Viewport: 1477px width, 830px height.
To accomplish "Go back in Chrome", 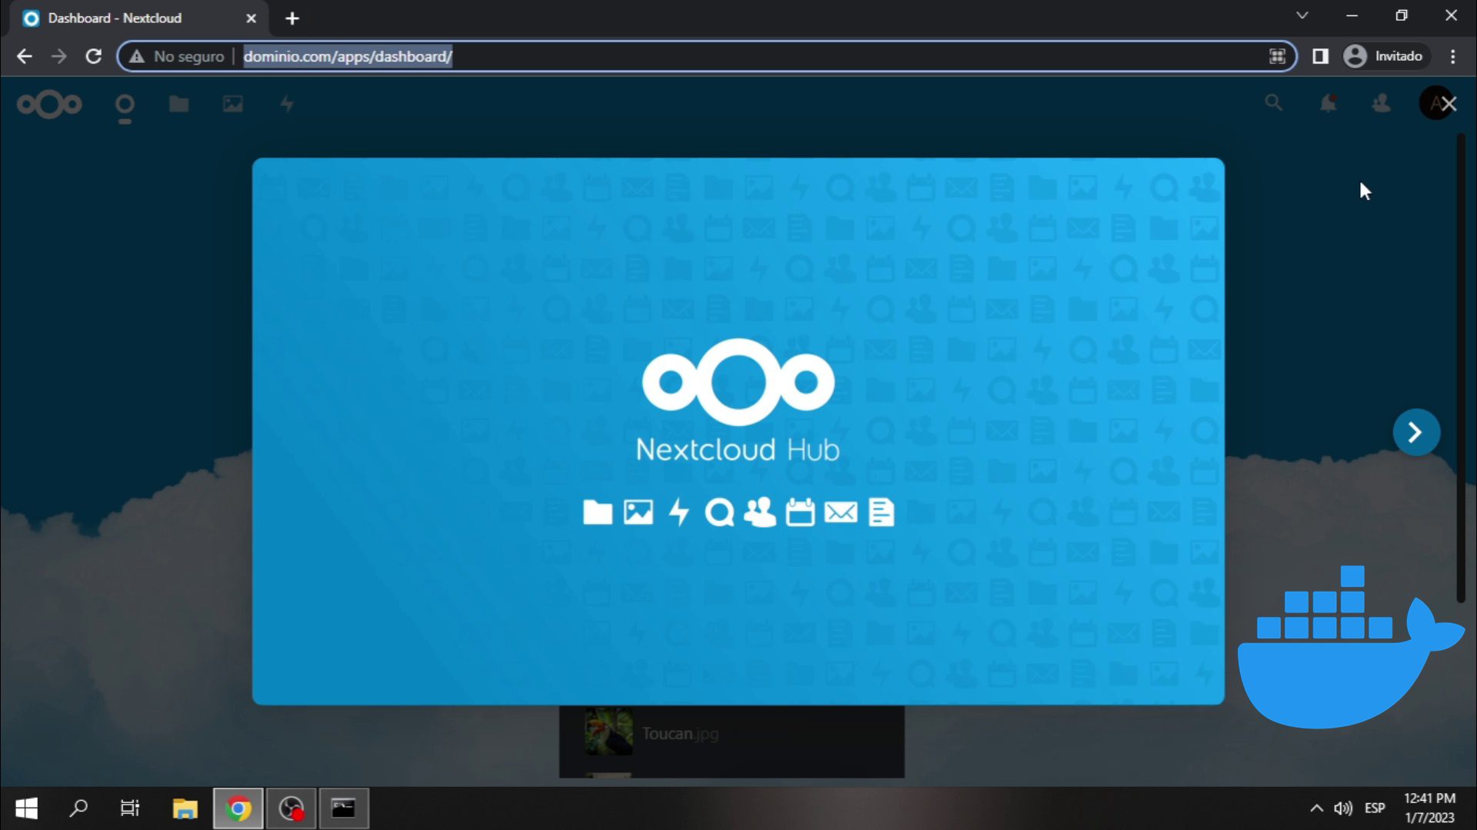I will point(25,56).
